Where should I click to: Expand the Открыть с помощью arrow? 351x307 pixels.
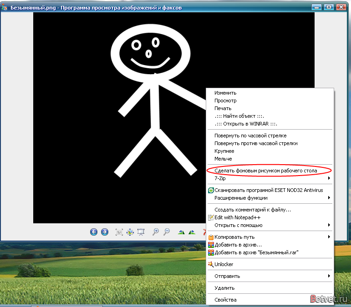[329, 225]
